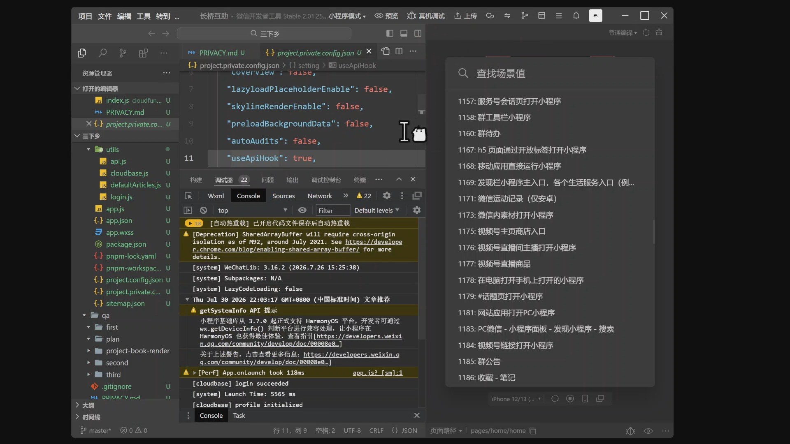
Task: Click the 真机调试 debug icon
Action: tap(426, 16)
